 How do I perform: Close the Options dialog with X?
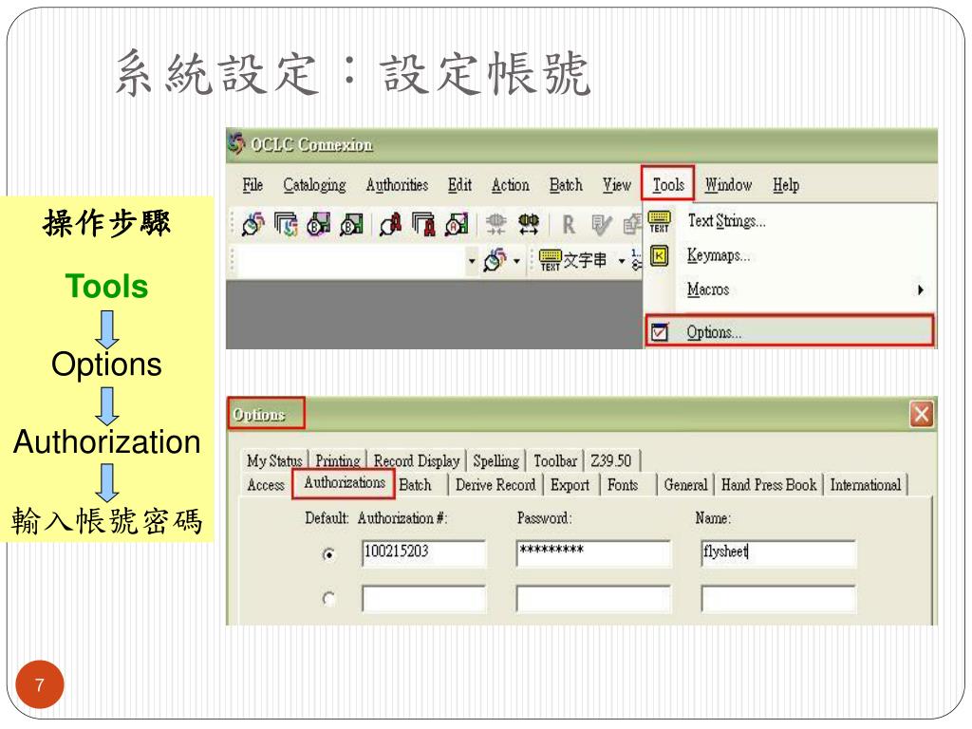[x=921, y=414]
